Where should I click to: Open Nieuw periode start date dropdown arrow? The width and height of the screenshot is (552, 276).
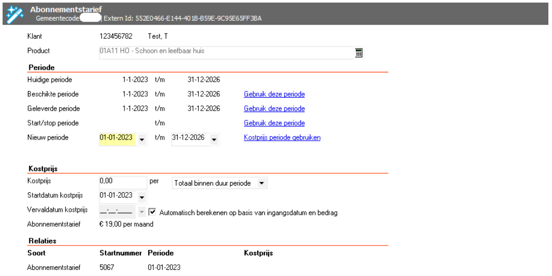[142, 139]
